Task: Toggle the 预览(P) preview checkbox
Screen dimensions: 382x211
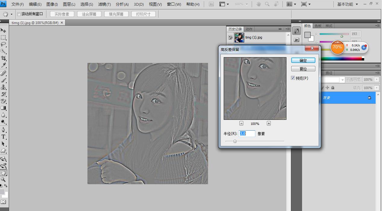Action: tap(293, 78)
